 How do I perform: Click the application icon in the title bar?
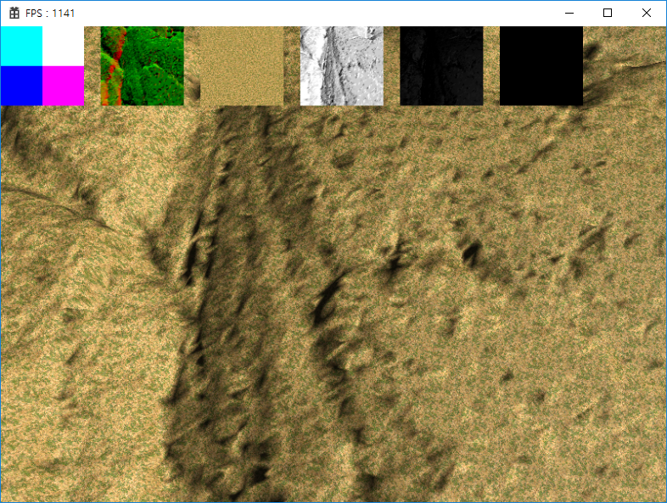(14, 14)
